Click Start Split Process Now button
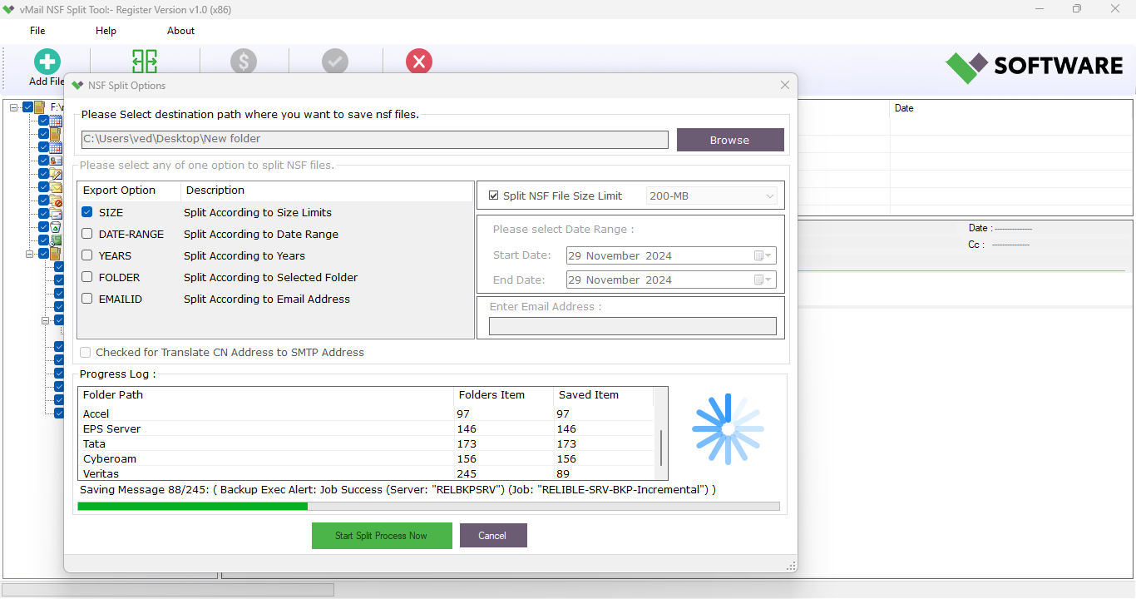Screen dimensions: 1136x599 [x=382, y=536]
